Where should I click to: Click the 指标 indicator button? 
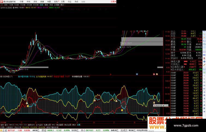2,125
